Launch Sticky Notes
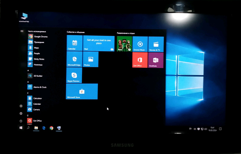241x154 pixels. click(36, 59)
